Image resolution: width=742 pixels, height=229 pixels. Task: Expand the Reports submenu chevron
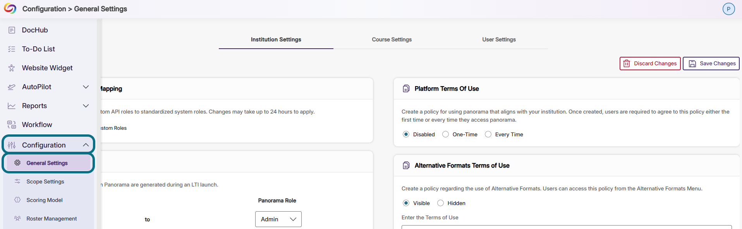(x=86, y=106)
